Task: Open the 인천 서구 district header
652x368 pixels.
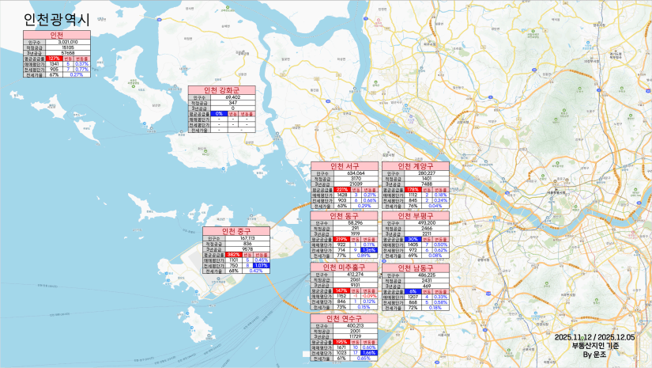Action: (345, 166)
